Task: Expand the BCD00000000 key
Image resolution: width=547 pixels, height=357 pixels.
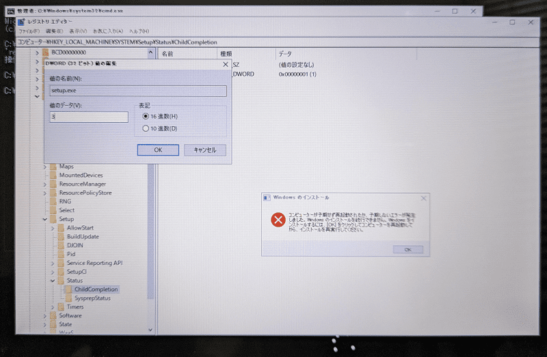Action: (x=38, y=53)
